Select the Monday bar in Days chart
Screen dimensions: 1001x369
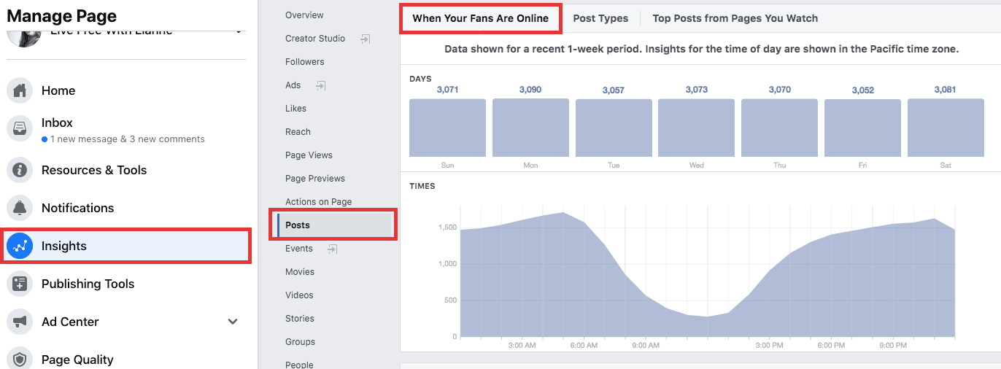coord(530,128)
